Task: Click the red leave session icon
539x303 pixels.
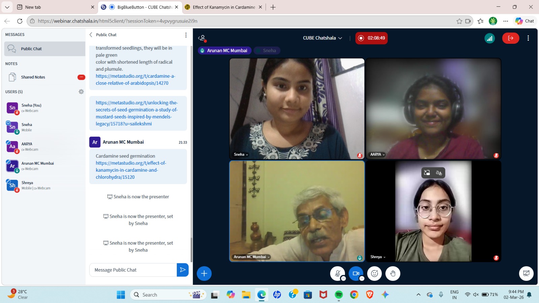Action: point(510,38)
